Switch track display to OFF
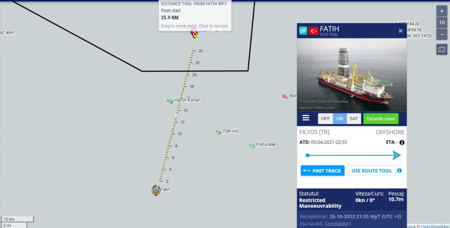Image resolution: width=450 pixels, height=228 pixels. (326, 118)
